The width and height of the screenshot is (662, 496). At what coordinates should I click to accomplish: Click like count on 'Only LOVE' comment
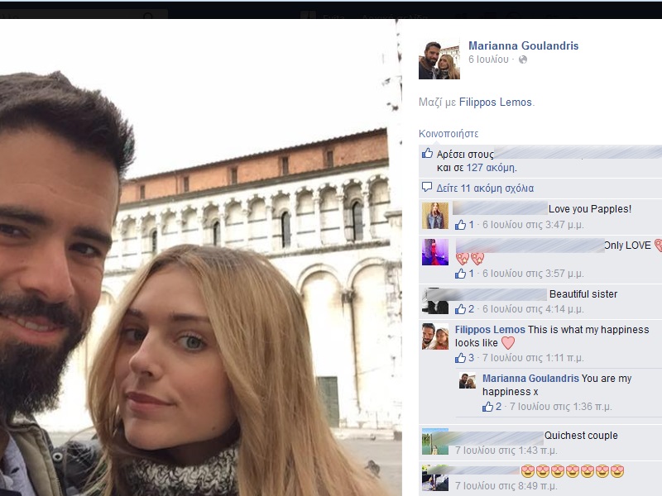tap(464, 274)
